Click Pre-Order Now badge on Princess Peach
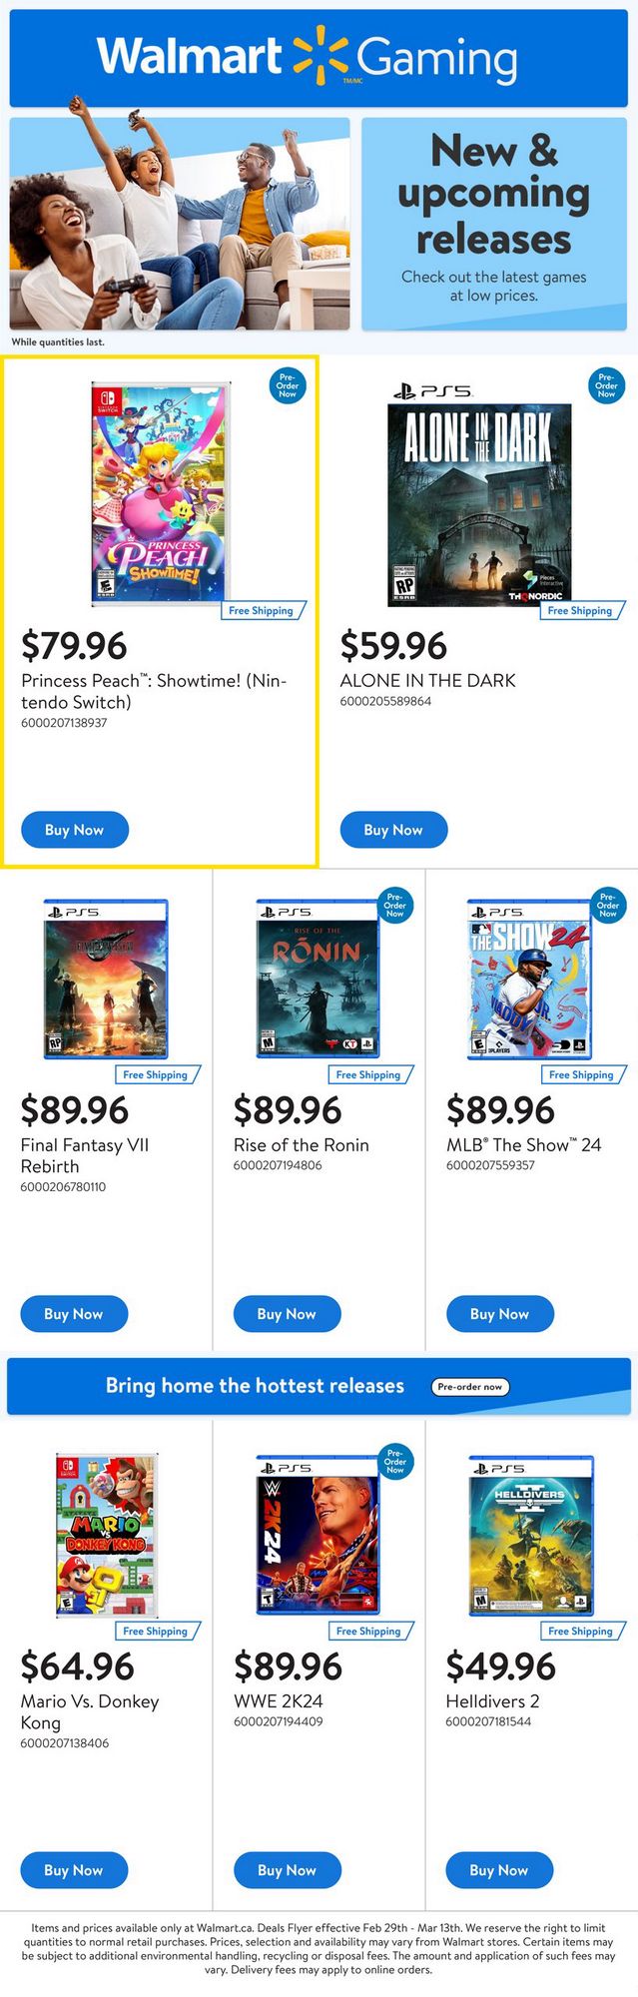The width and height of the screenshot is (638, 1997). [288, 386]
